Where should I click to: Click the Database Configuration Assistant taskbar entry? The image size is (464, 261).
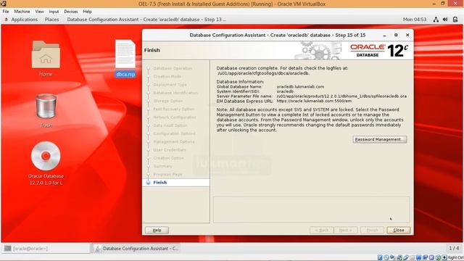pyautogui.click(x=136, y=248)
